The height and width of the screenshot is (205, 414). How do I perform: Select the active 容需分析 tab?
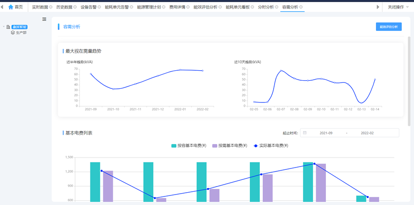point(290,7)
